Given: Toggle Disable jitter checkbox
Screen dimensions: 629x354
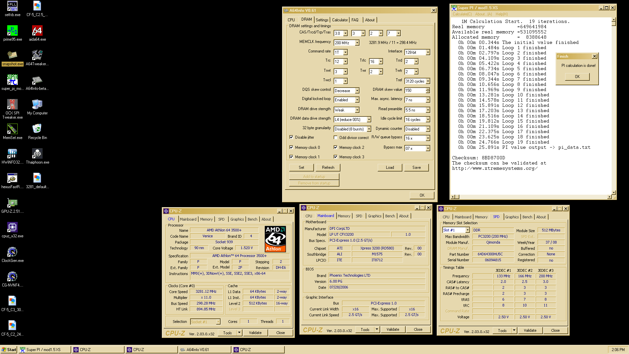Looking at the screenshot, I should (x=291, y=137).
